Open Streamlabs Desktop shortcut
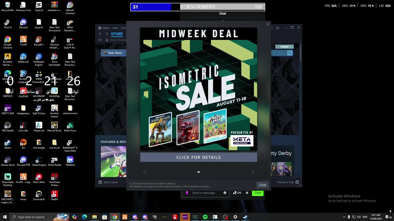The height and width of the screenshot is (221, 394). (8, 180)
